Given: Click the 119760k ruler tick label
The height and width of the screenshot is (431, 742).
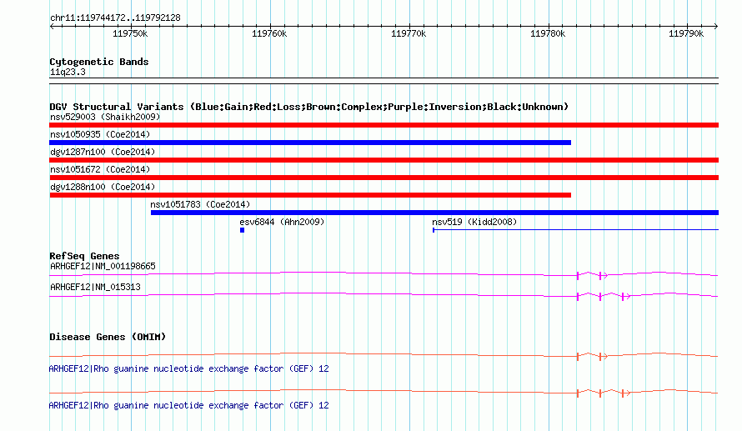Looking at the screenshot, I should 269,33.
